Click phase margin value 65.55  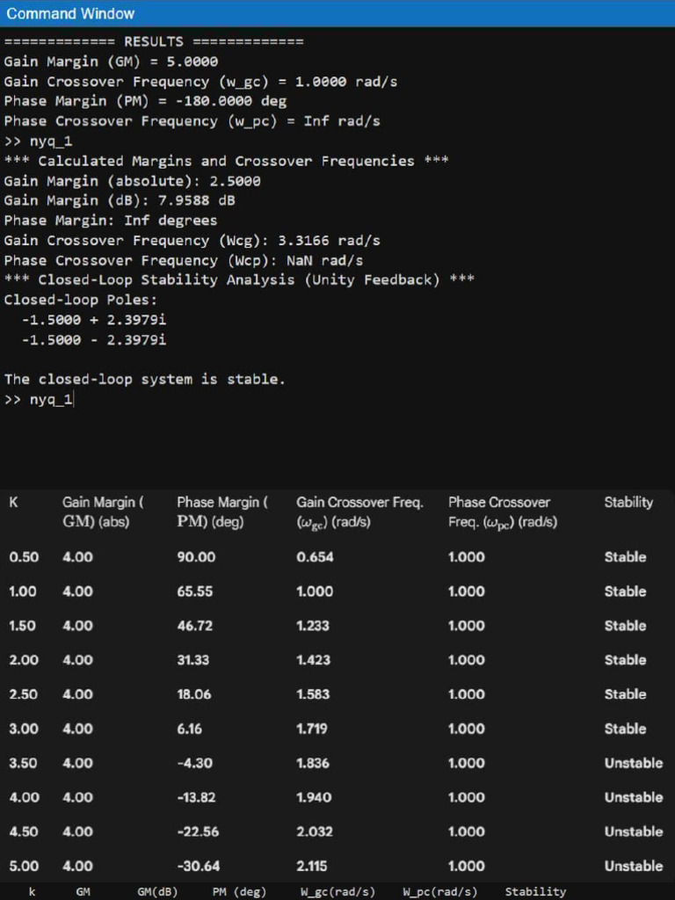pos(194,592)
